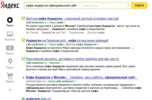Viewport: 152px width, 100px height.
Task: Click the plus icon to add more services
Action: tap(10, 90)
